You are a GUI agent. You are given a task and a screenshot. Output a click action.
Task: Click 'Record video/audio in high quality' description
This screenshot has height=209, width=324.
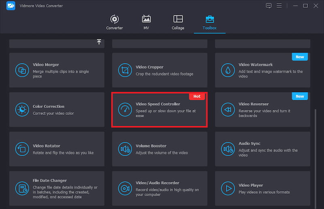click(x=167, y=192)
